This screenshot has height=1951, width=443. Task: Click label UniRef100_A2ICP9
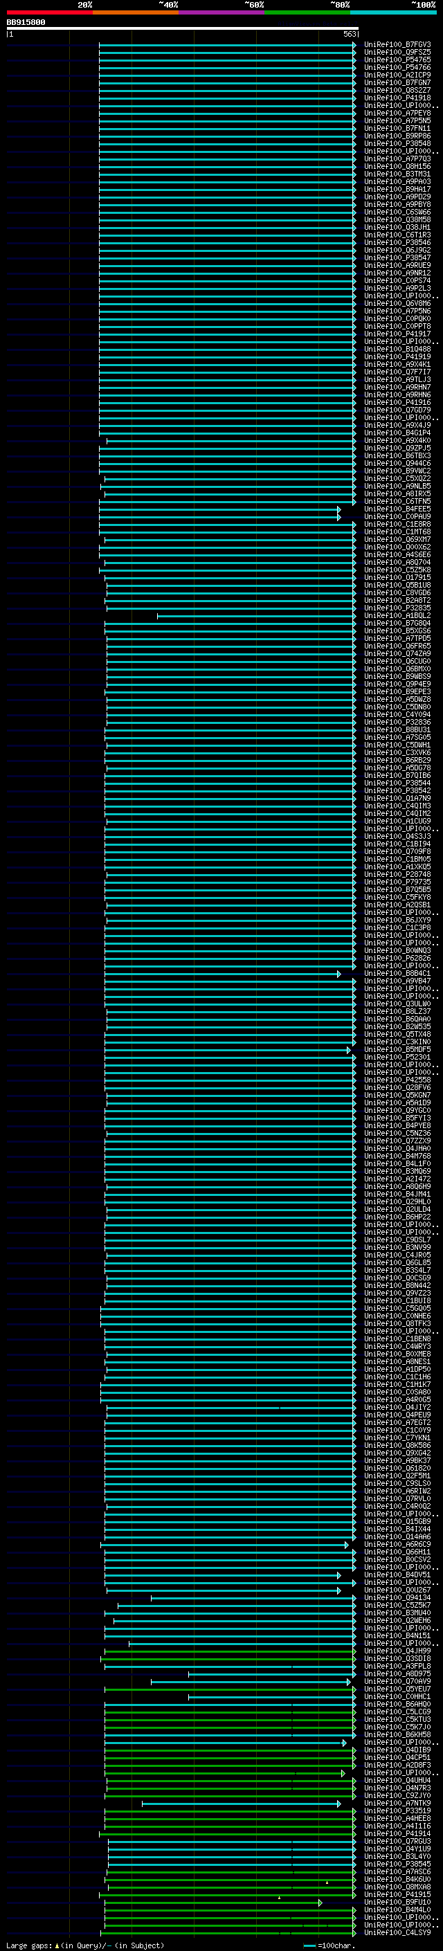[397, 75]
